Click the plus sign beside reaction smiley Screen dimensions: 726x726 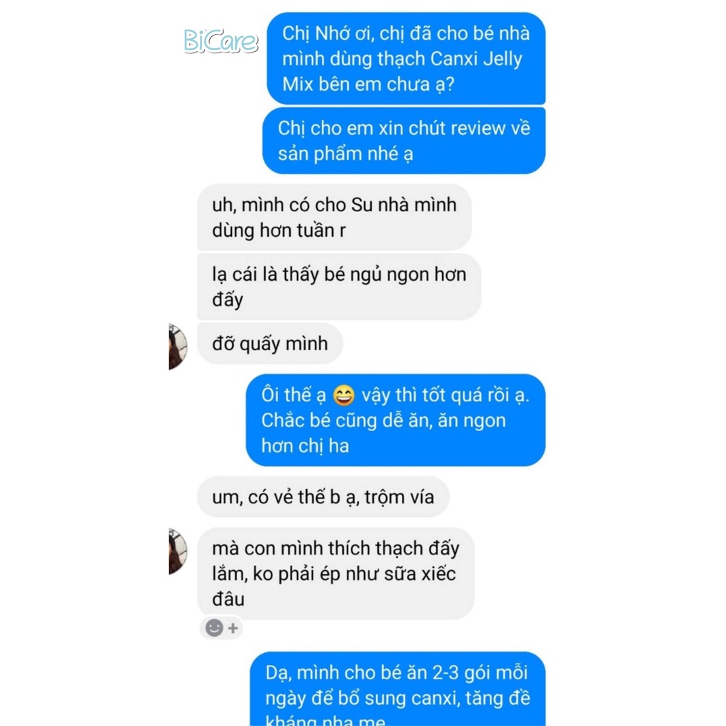click(x=233, y=628)
